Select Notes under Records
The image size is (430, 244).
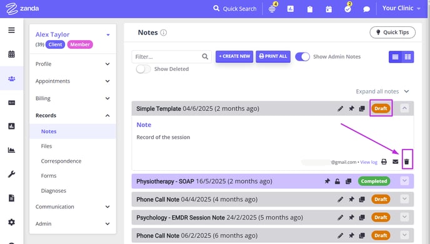[72, 131]
